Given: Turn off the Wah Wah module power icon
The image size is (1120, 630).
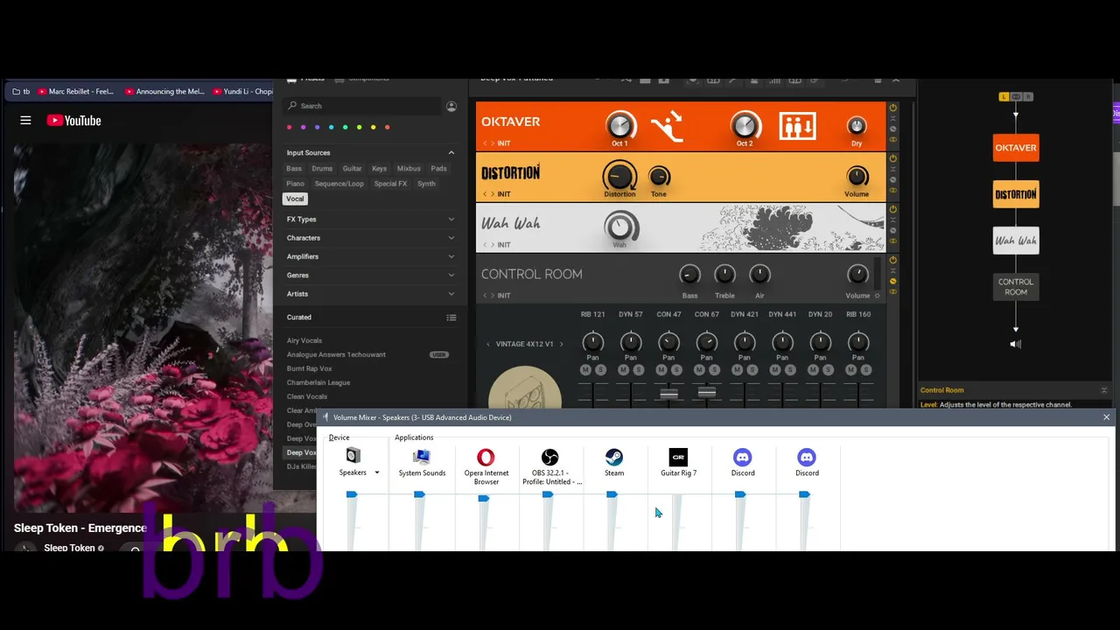Looking at the screenshot, I should click(893, 209).
